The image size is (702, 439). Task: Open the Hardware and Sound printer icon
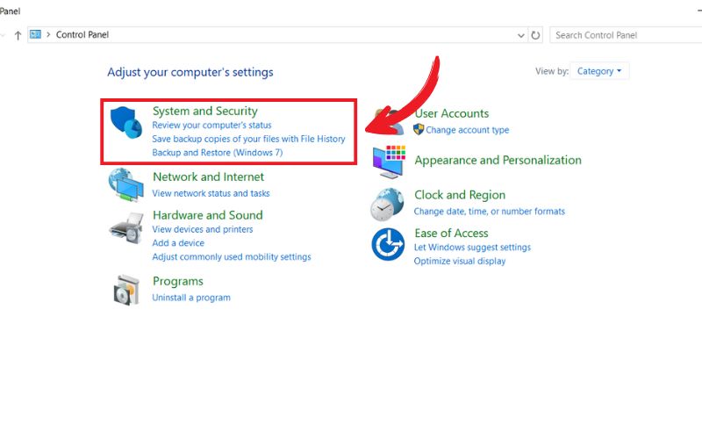(x=125, y=228)
